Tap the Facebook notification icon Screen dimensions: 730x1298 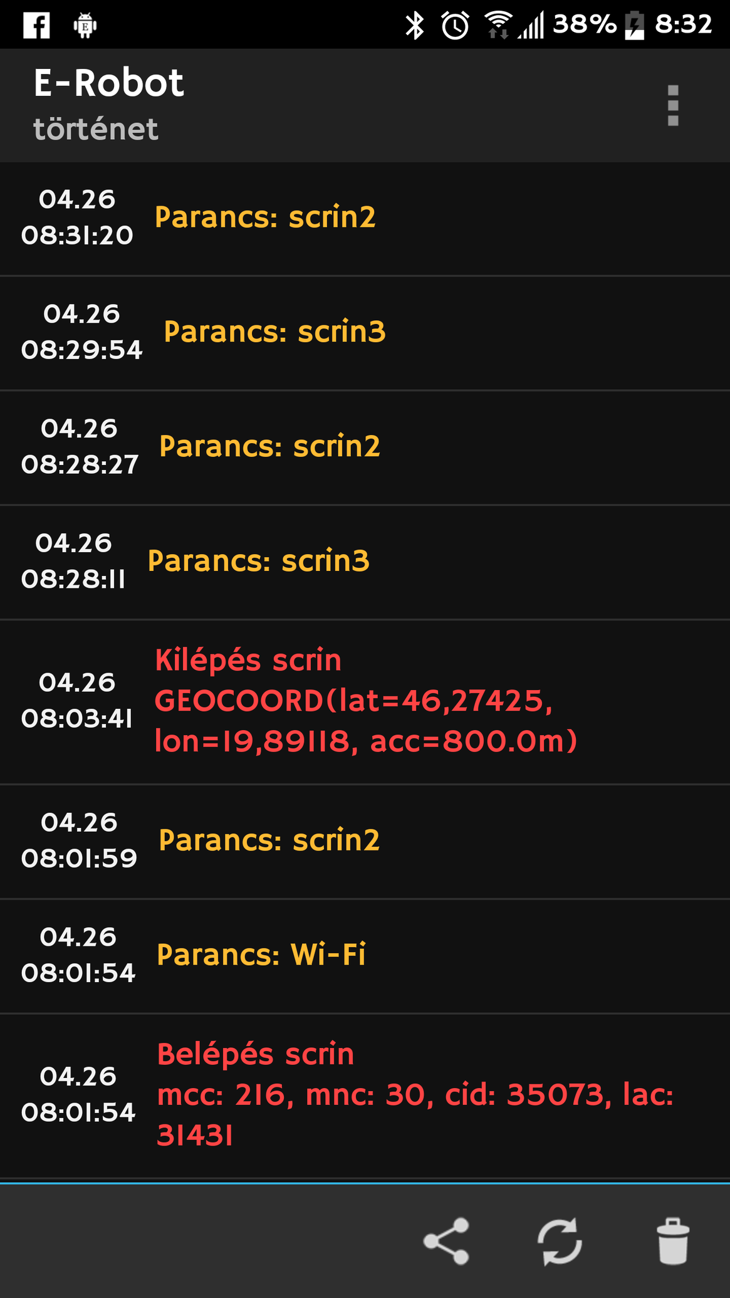pos(36,25)
